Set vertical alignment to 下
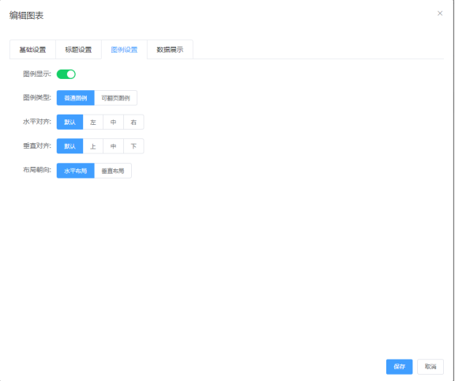The width and height of the screenshot is (455, 381). click(133, 146)
